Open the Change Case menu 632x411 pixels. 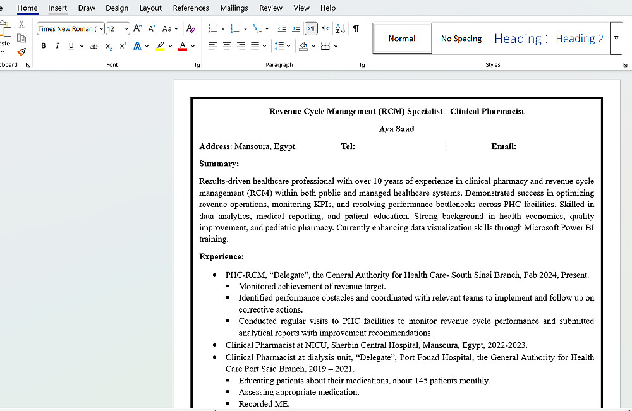click(169, 28)
